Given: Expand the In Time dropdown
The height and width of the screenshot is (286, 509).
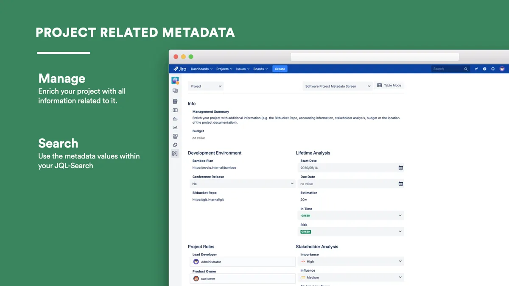Looking at the screenshot, I should (351, 216).
